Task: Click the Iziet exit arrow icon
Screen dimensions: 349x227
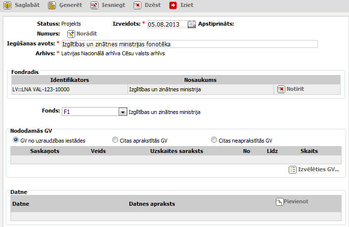Action: (173, 6)
